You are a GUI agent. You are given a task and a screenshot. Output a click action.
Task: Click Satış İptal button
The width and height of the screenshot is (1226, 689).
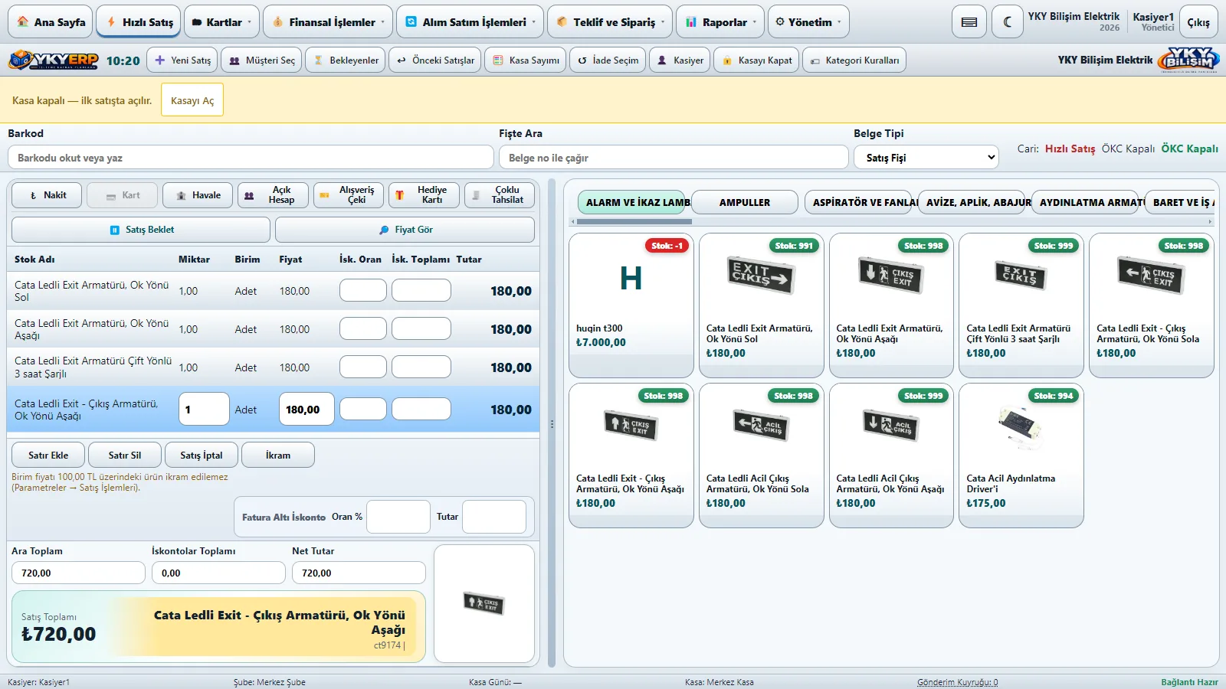pos(202,455)
